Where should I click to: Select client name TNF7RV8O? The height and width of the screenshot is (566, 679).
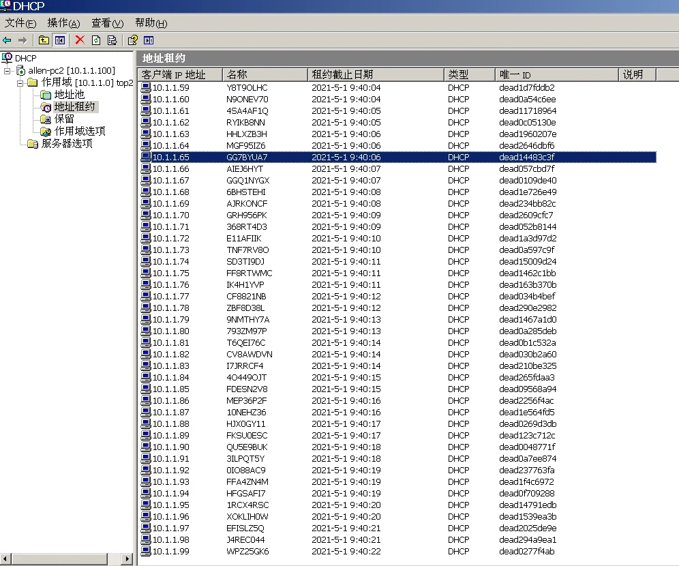pos(247,250)
